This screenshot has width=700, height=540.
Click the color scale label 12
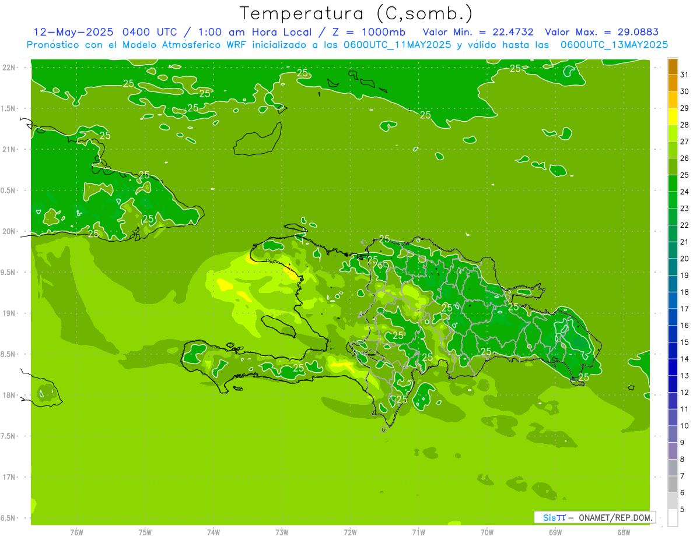click(x=684, y=393)
